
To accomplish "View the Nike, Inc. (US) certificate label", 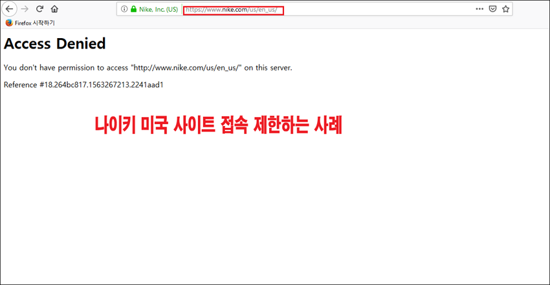I will tap(159, 10).
